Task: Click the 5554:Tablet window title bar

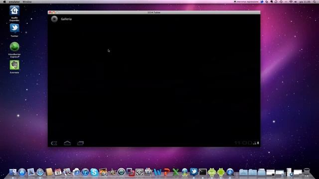Action: pos(154,12)
